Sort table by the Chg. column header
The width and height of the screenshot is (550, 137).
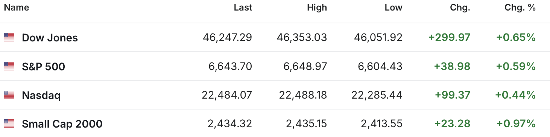click(460, 8)
